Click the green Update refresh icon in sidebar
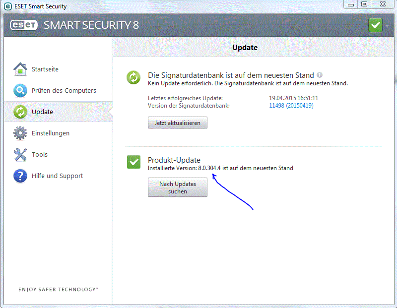The width and height of the screenshot is (397, 308). point(20,112)
